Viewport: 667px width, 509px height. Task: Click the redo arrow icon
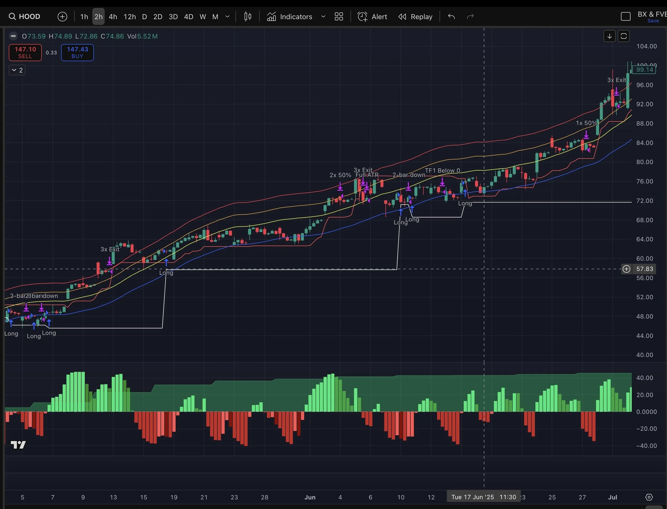tap(470, 16)
